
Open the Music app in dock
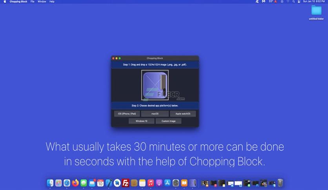(151, 183)
